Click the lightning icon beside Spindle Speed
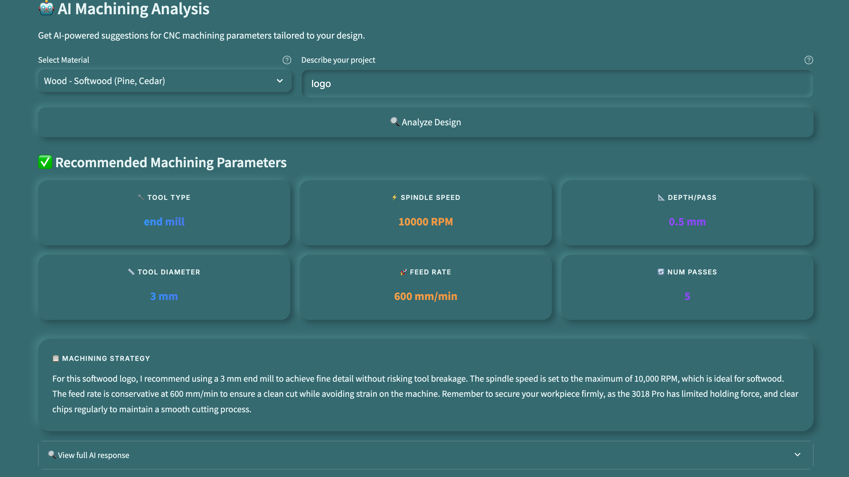Viewport: 849px width, 477px height. pos(394,197)
